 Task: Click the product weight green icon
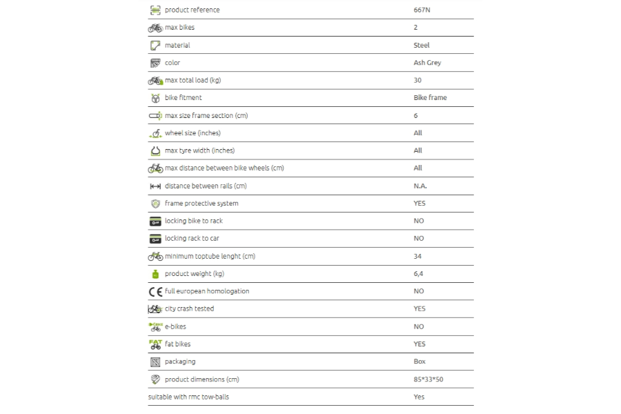pos(155,274)
